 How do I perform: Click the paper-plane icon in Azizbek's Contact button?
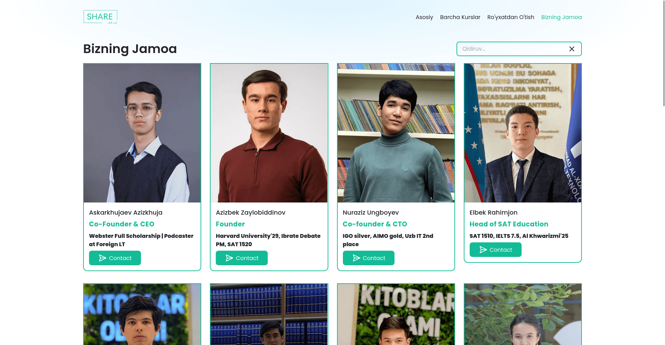click(x=229, y=258)
